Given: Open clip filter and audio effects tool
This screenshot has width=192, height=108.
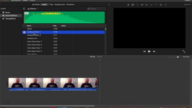Looking at the screenshot, I should [161, 5].
